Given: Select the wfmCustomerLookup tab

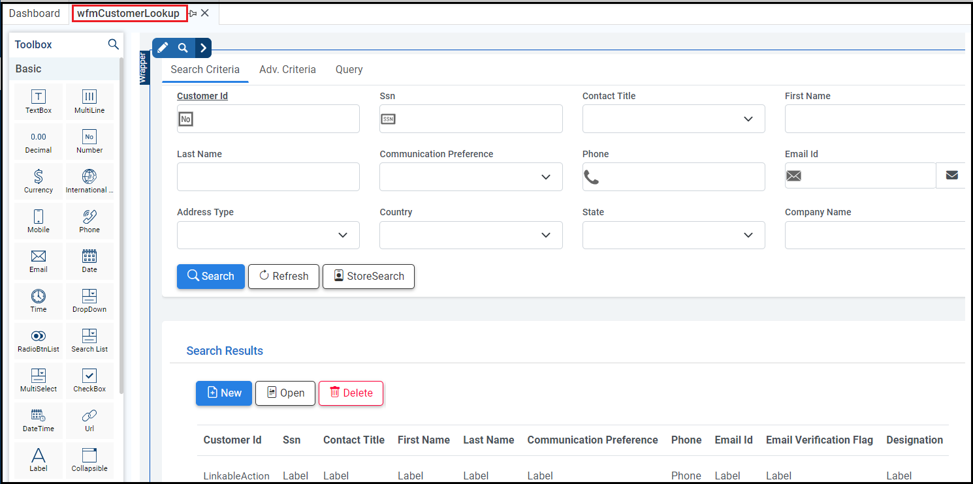Looking at the screenshot, I should (x=128, y=14).
